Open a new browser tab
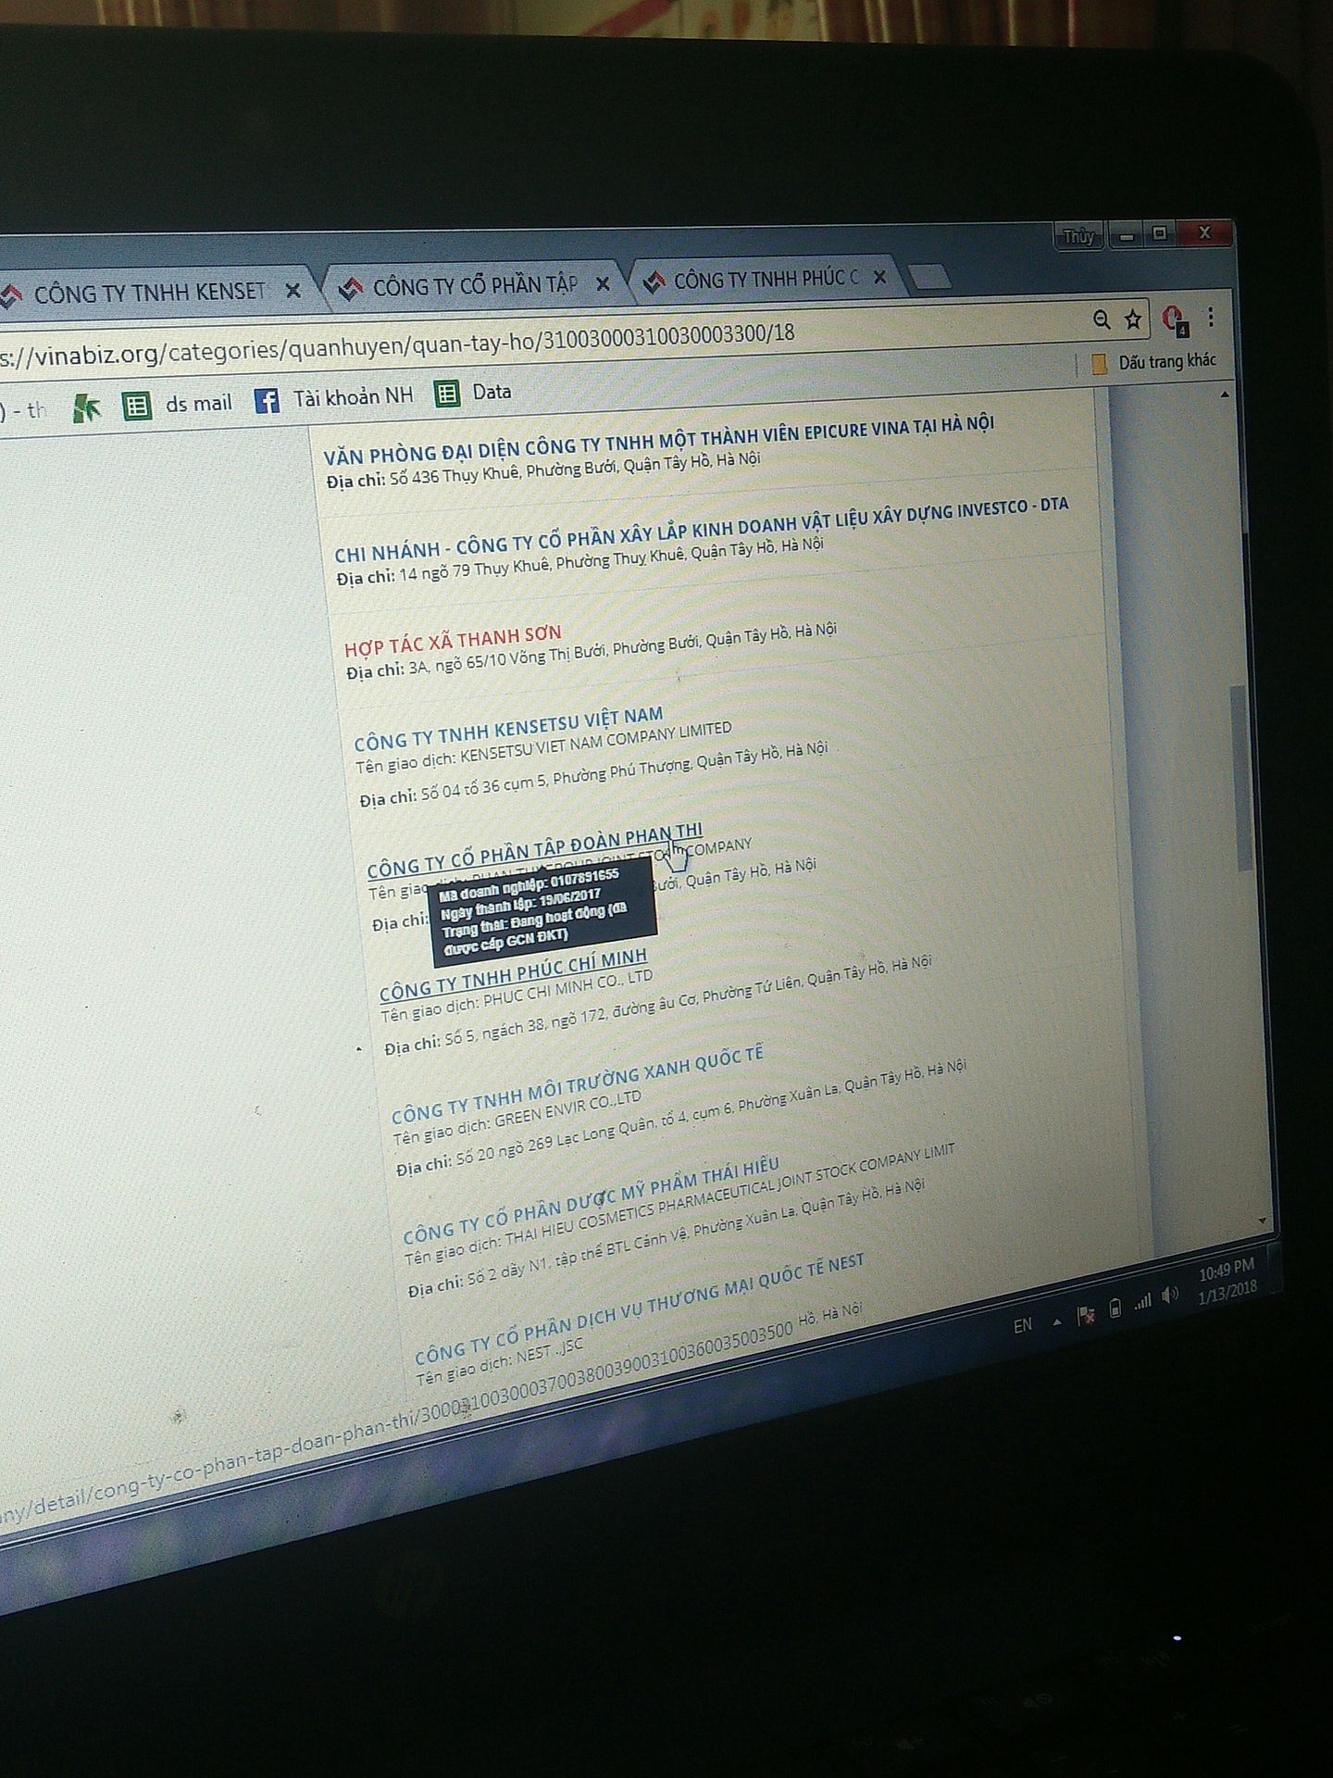The width and height of the screenshot is (1333, 1778). click(x=929, y=276)
